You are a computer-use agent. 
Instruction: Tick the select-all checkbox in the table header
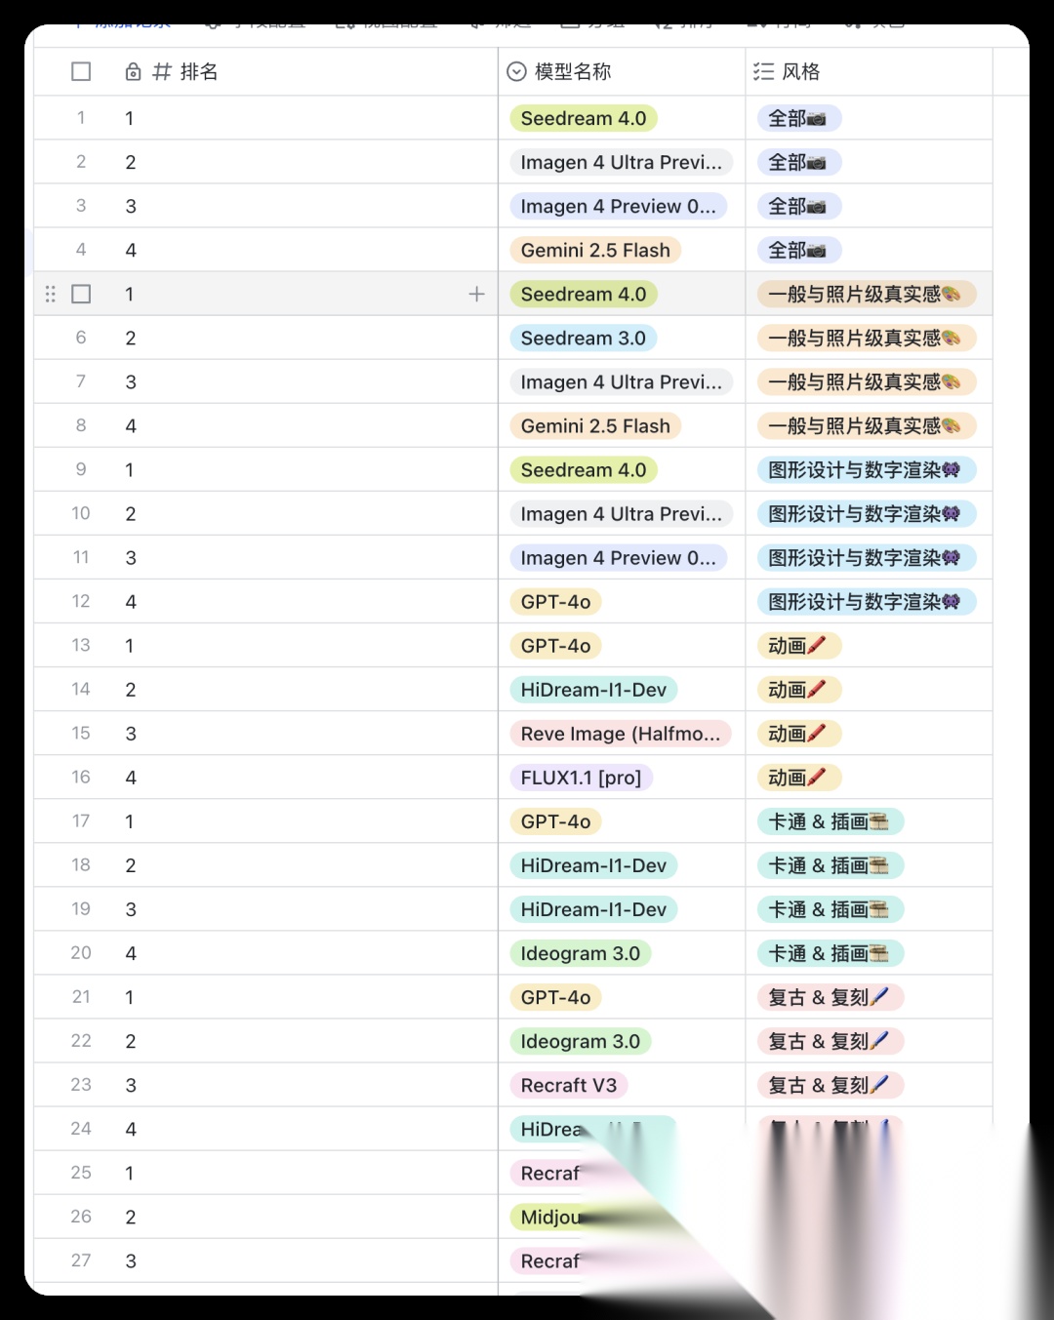(x=81, y=72)
